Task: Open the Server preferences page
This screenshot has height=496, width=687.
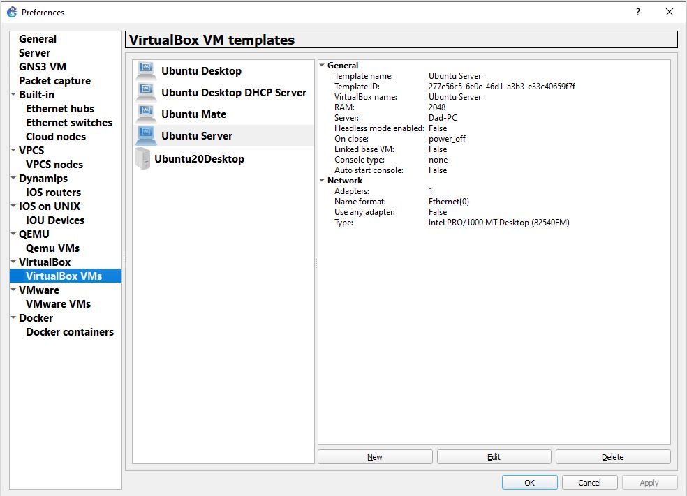Action: tap(34, 53)
